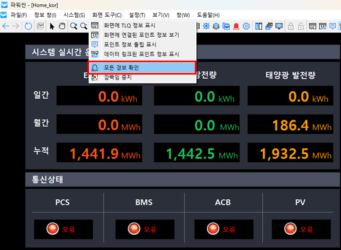Click the red alarm bell toolbar icon
The width and height of the screenshot is (341, 250).
coord(236,26)
